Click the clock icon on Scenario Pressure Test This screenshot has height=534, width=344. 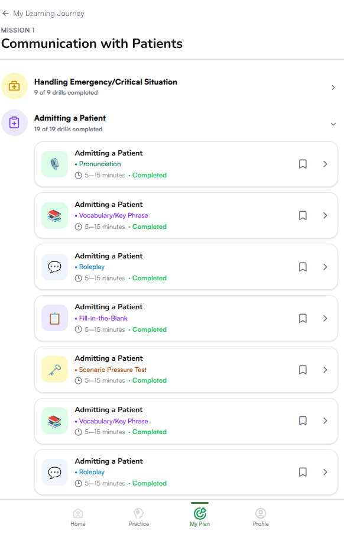[x=78, y=381]
